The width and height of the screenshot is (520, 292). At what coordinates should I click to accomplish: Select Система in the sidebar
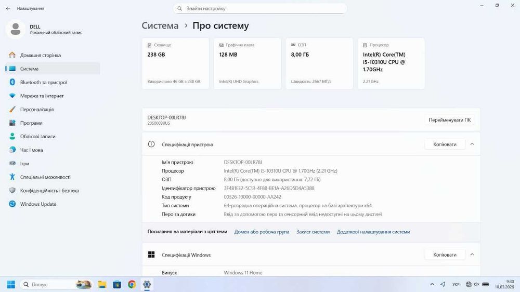coord(53,69)
